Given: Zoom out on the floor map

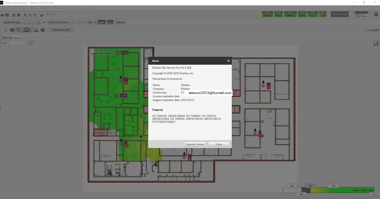Looking at the screenshot, I should point(30,15).
